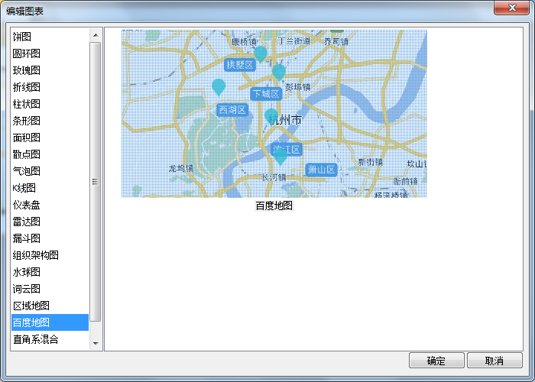The height and width of the screenshot is (382, 535).
Task: Pick 漏斗图 chart type
Action: [x=27, y=238]
